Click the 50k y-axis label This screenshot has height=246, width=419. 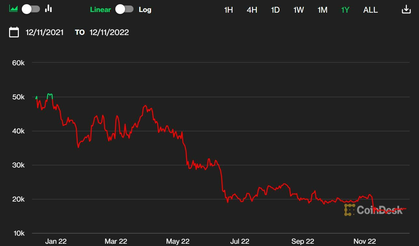19,97
